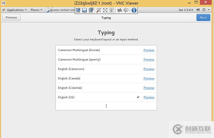Open the VNC file transfer icon

click(120, 10)
